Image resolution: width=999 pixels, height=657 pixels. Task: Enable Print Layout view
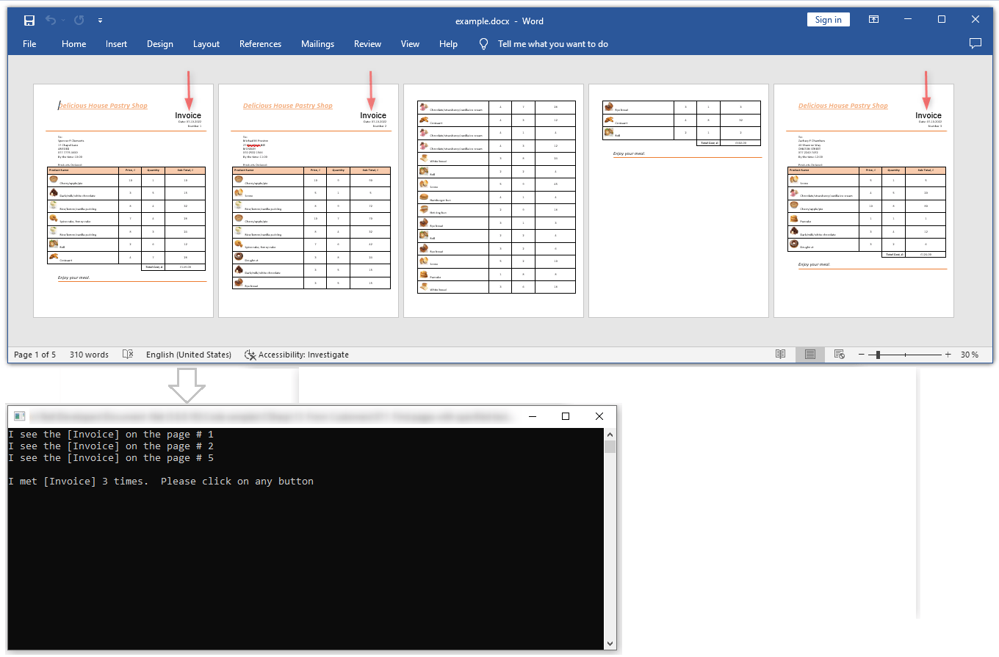[809, 354]
